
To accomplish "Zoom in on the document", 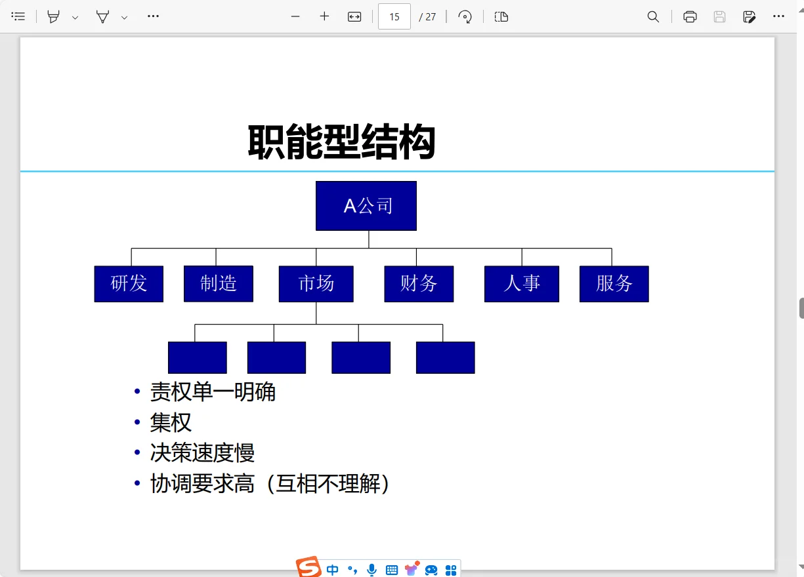I will click(324, 16).
